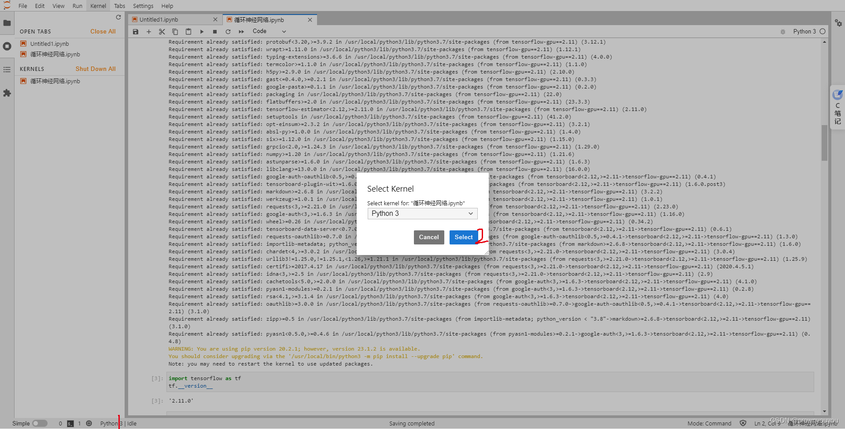Open the Run menu

77,6
